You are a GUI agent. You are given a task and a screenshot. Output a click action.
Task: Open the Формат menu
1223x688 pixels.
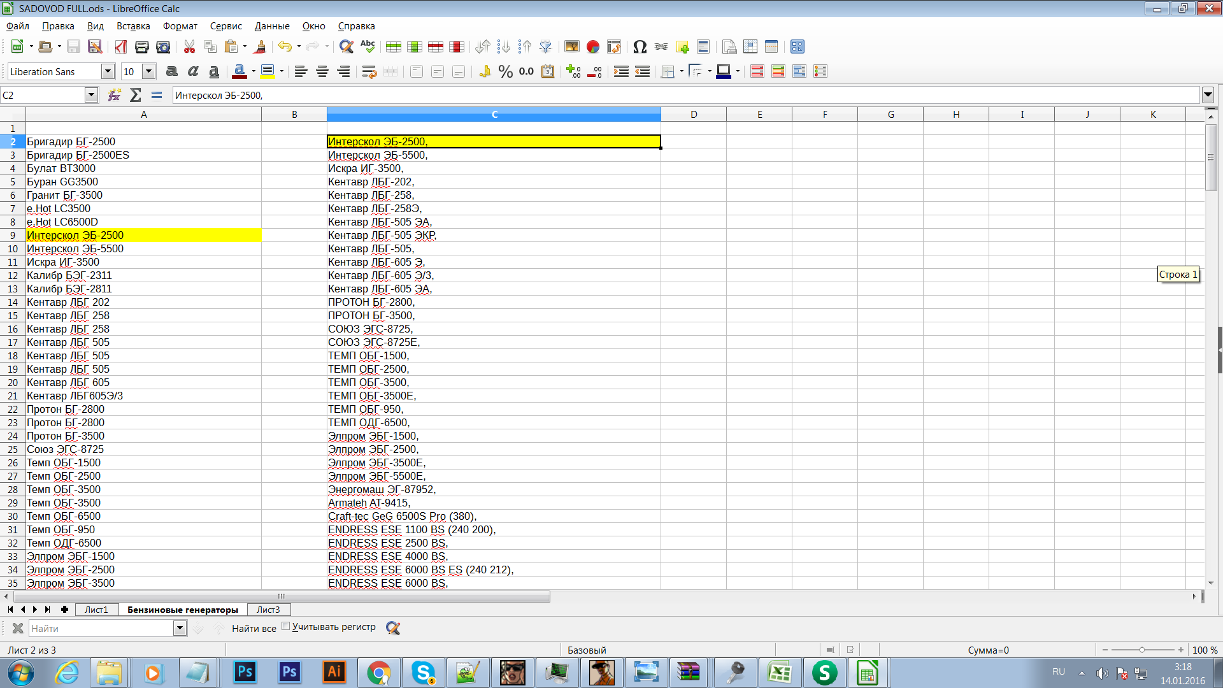click(x=180, y=26)
